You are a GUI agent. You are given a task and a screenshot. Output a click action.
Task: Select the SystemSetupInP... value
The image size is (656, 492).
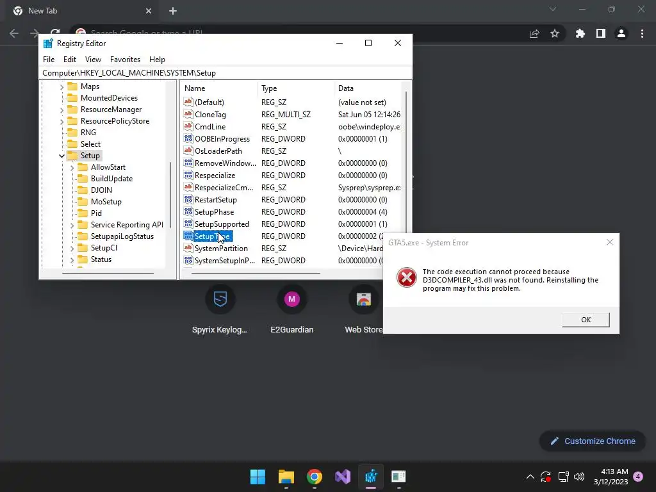pos(225,260)
